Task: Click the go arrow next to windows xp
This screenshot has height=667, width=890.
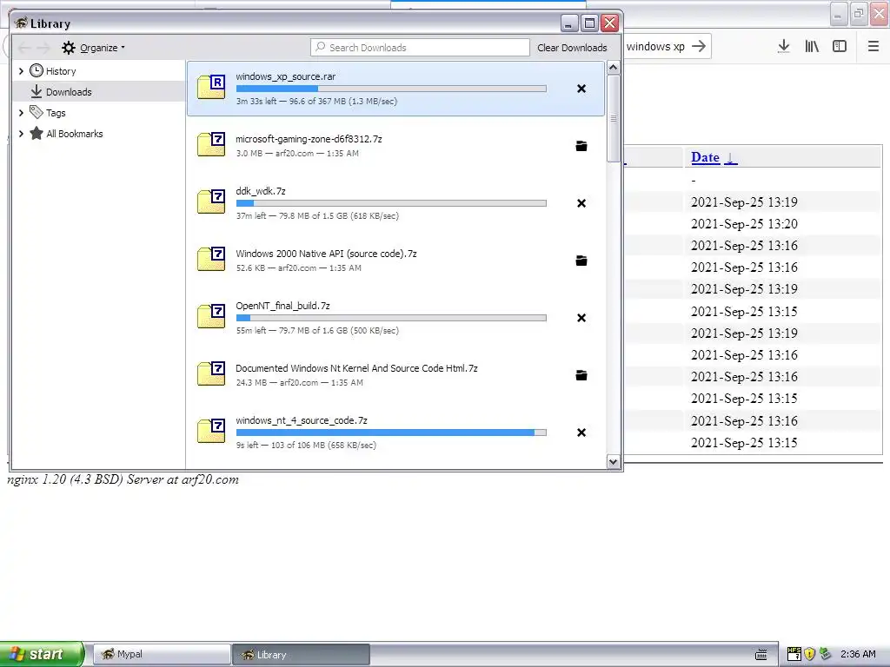Action: (699, 46)
